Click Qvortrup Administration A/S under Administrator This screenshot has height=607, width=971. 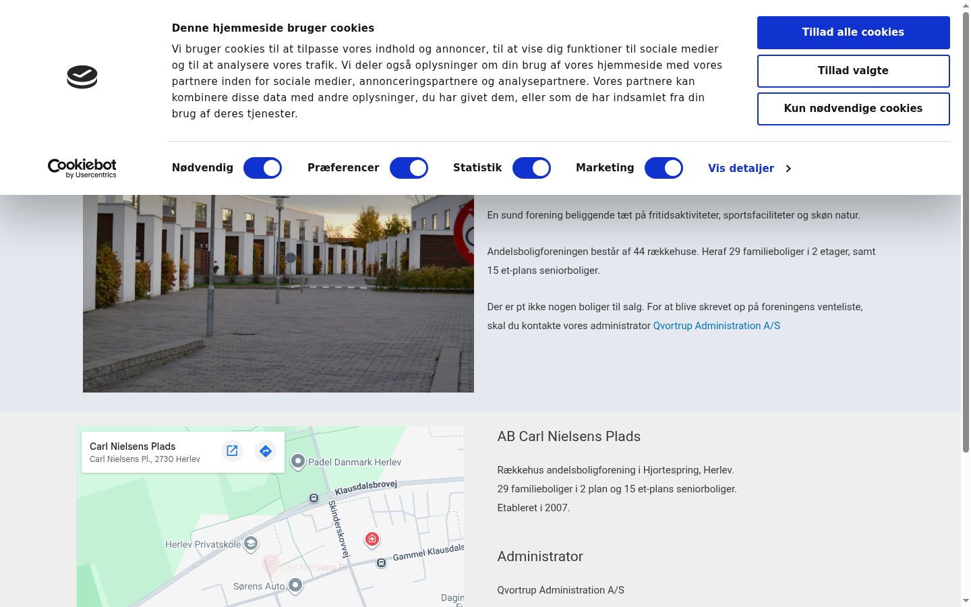pos(561,590)
